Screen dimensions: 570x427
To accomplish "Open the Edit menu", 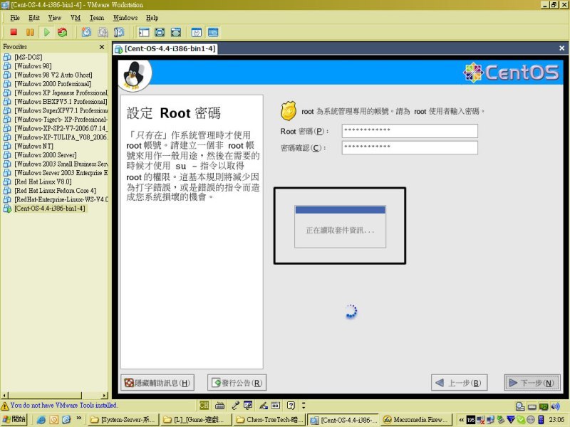I will click(x=34, y=18).
